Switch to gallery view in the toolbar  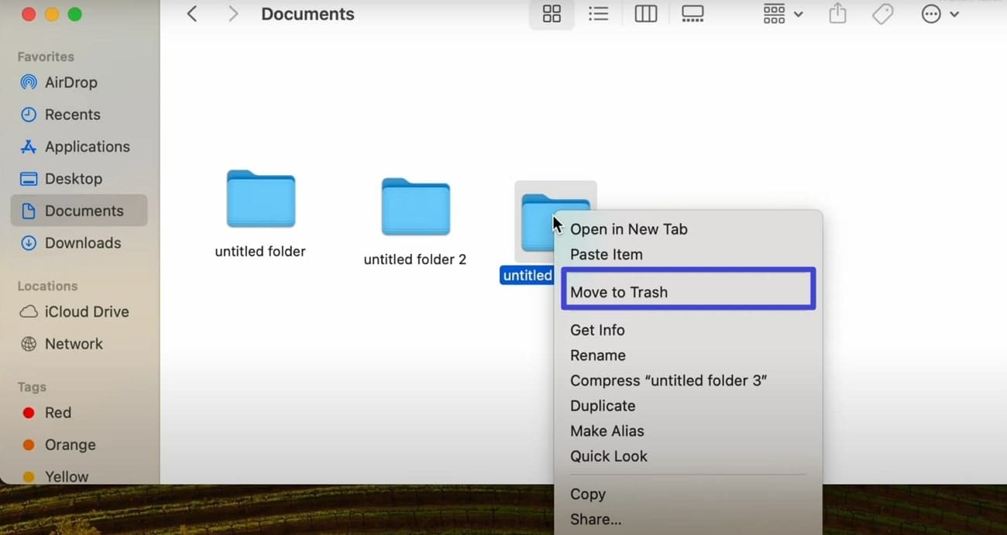692,13
